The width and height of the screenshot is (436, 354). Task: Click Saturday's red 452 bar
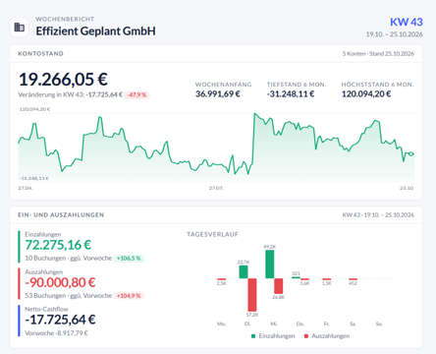coord(353,279)
